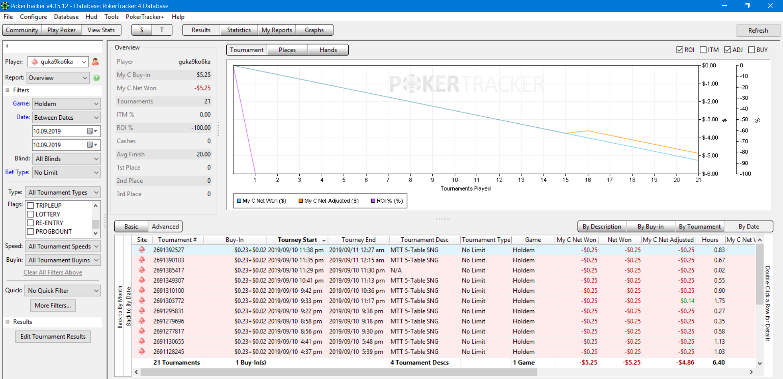Click site icon for tournament 2691390103

142,260
